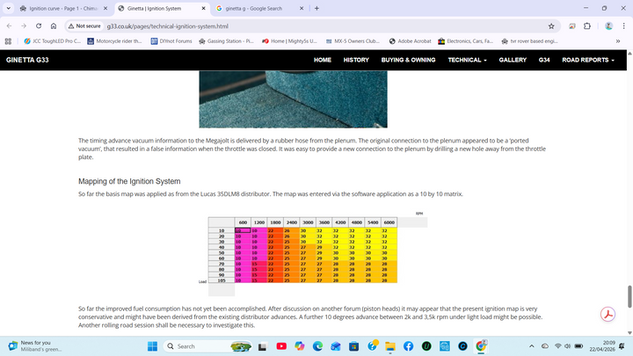
Task: Open a new browser tab
Action: point(316,8)
